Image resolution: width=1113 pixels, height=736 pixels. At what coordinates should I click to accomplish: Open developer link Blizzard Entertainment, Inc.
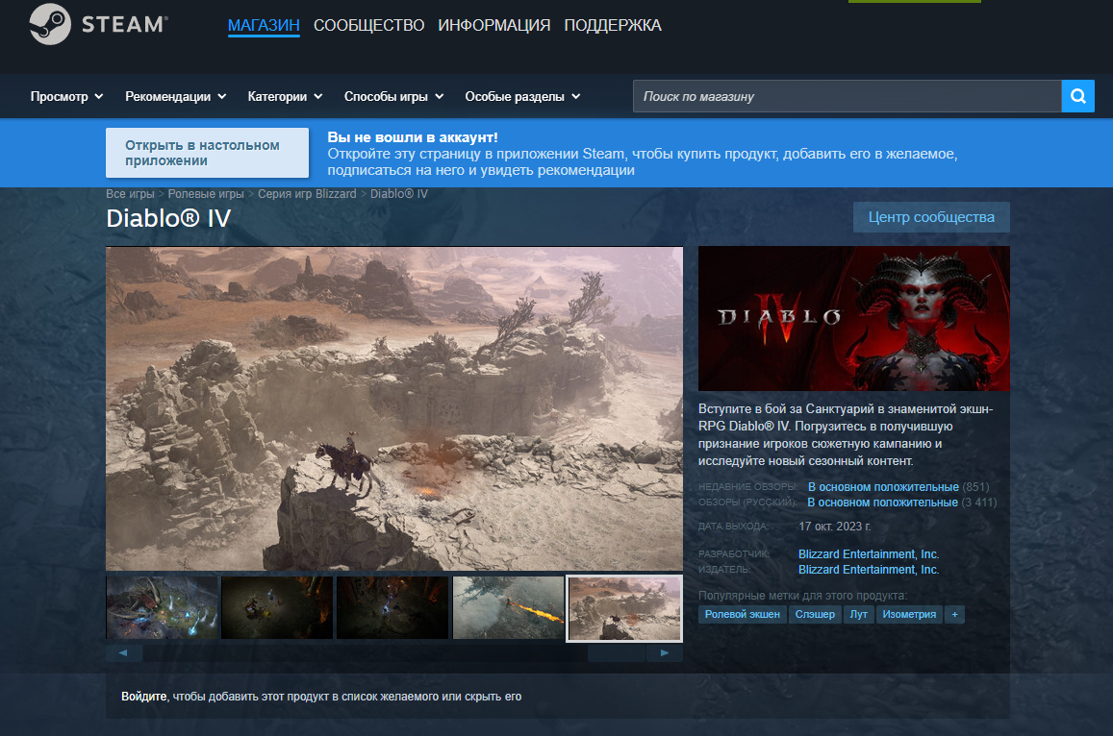[869, 553]
